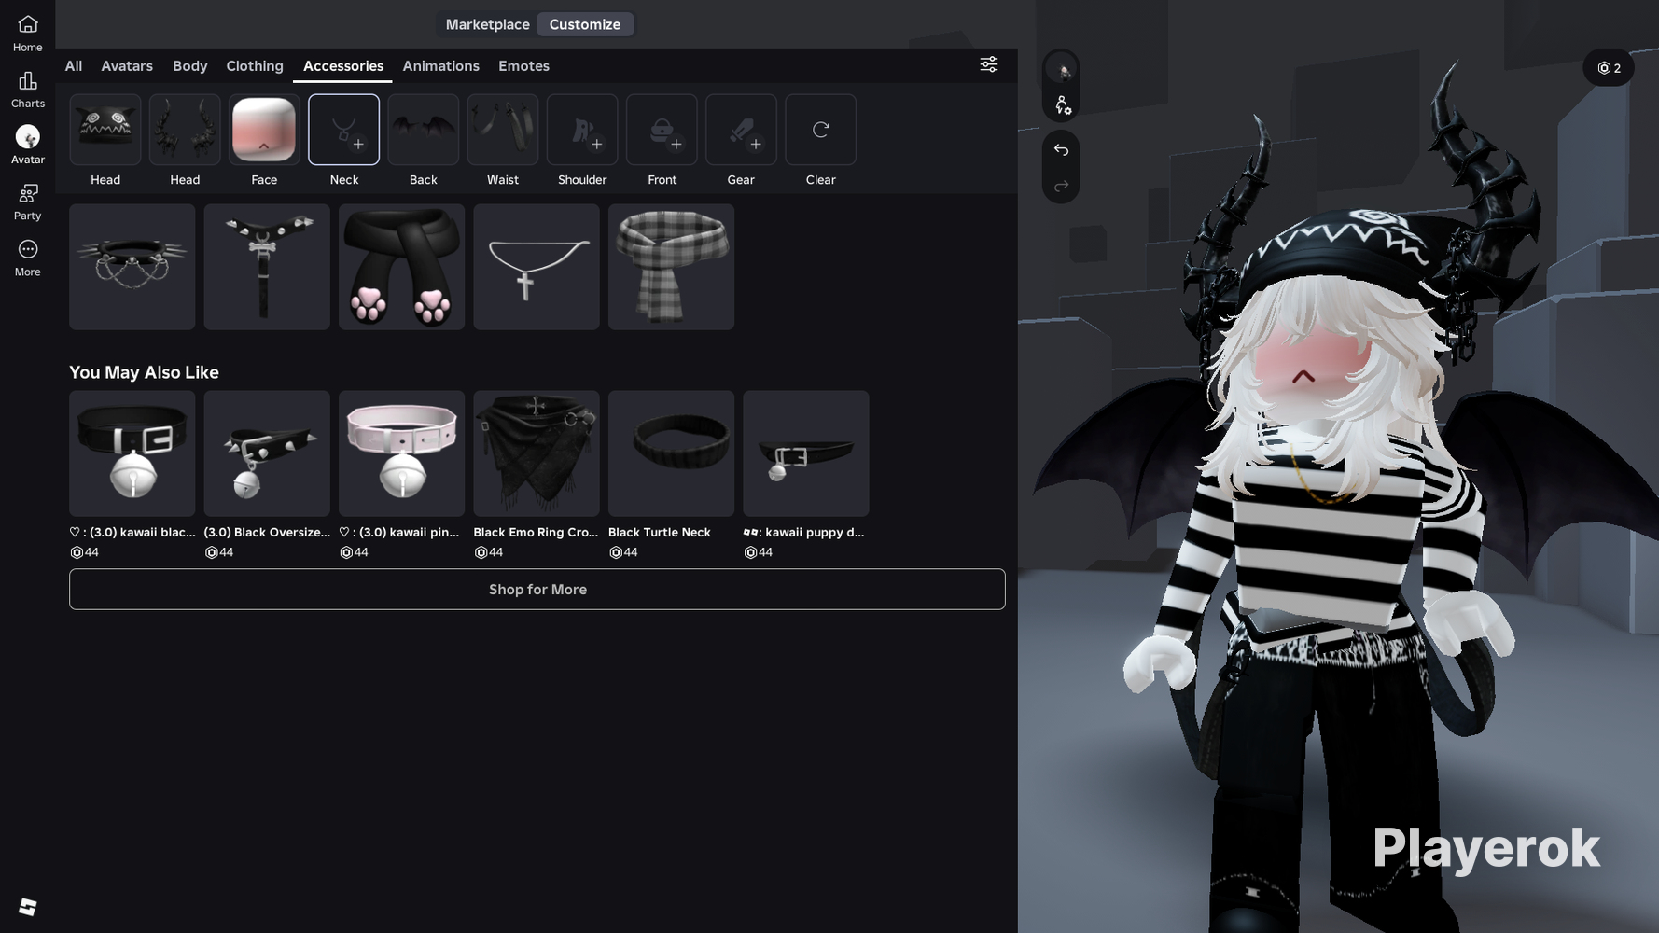This screenshot has width=1659, height=933.
Task: Switch to the Animations tab
Action: (x=440, y=66)
